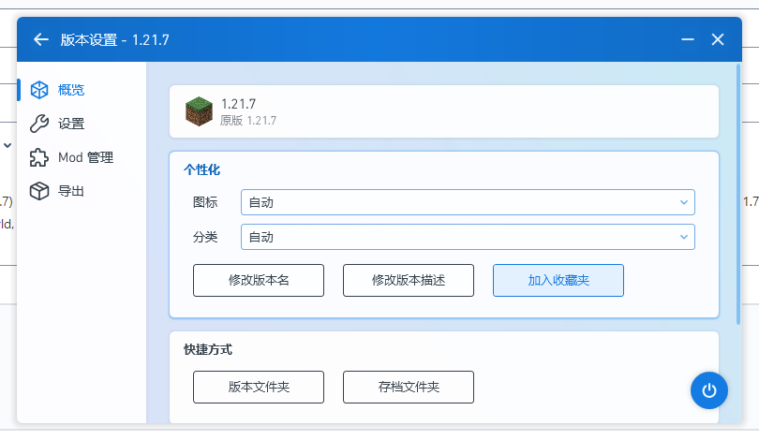Open the Mod 管理 tab
Viewport: 759px width, 440px height.
click(x=85, y=157)
